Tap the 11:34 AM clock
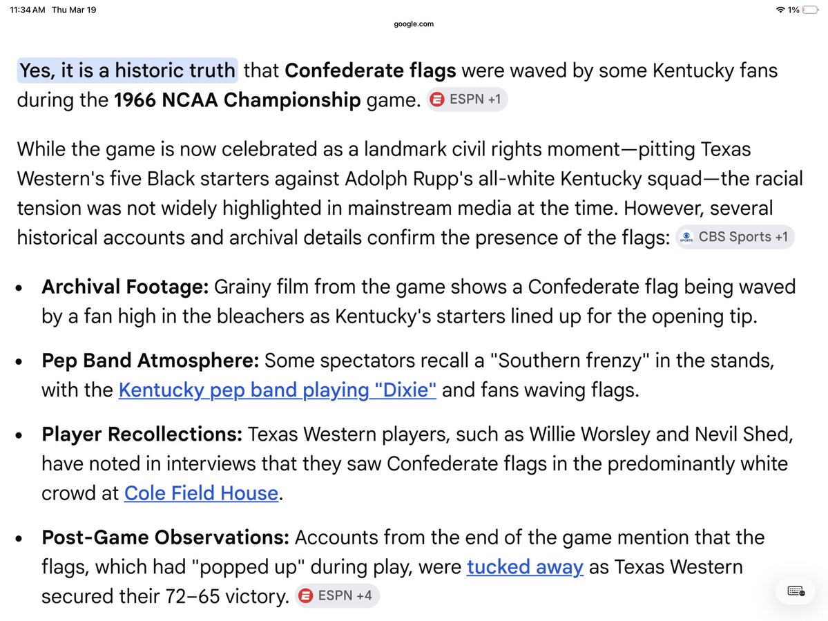Viewport: 828px width, 621px height. click(28, 10)
